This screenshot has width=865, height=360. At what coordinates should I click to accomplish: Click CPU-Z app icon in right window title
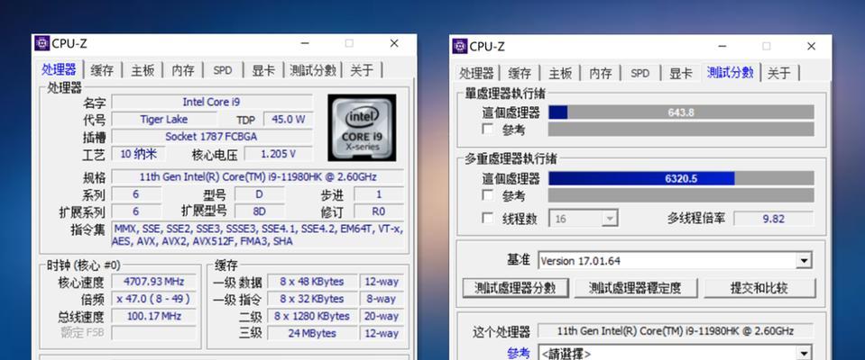[x=459, y=46]
